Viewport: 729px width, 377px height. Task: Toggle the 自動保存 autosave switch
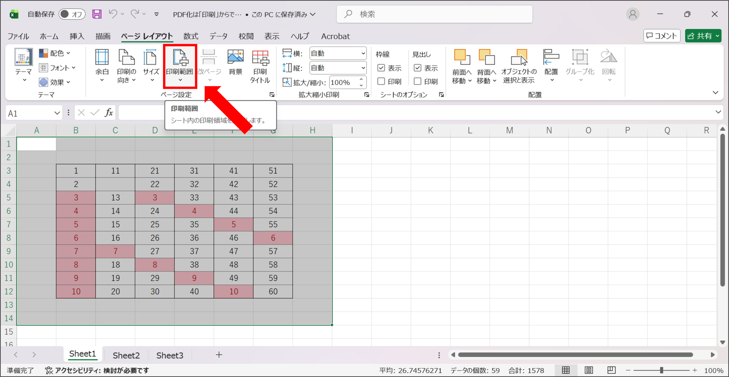[x=72, y=14]
